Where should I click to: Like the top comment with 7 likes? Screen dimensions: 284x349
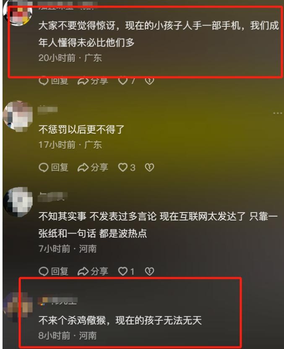click(x=127, y=81)
